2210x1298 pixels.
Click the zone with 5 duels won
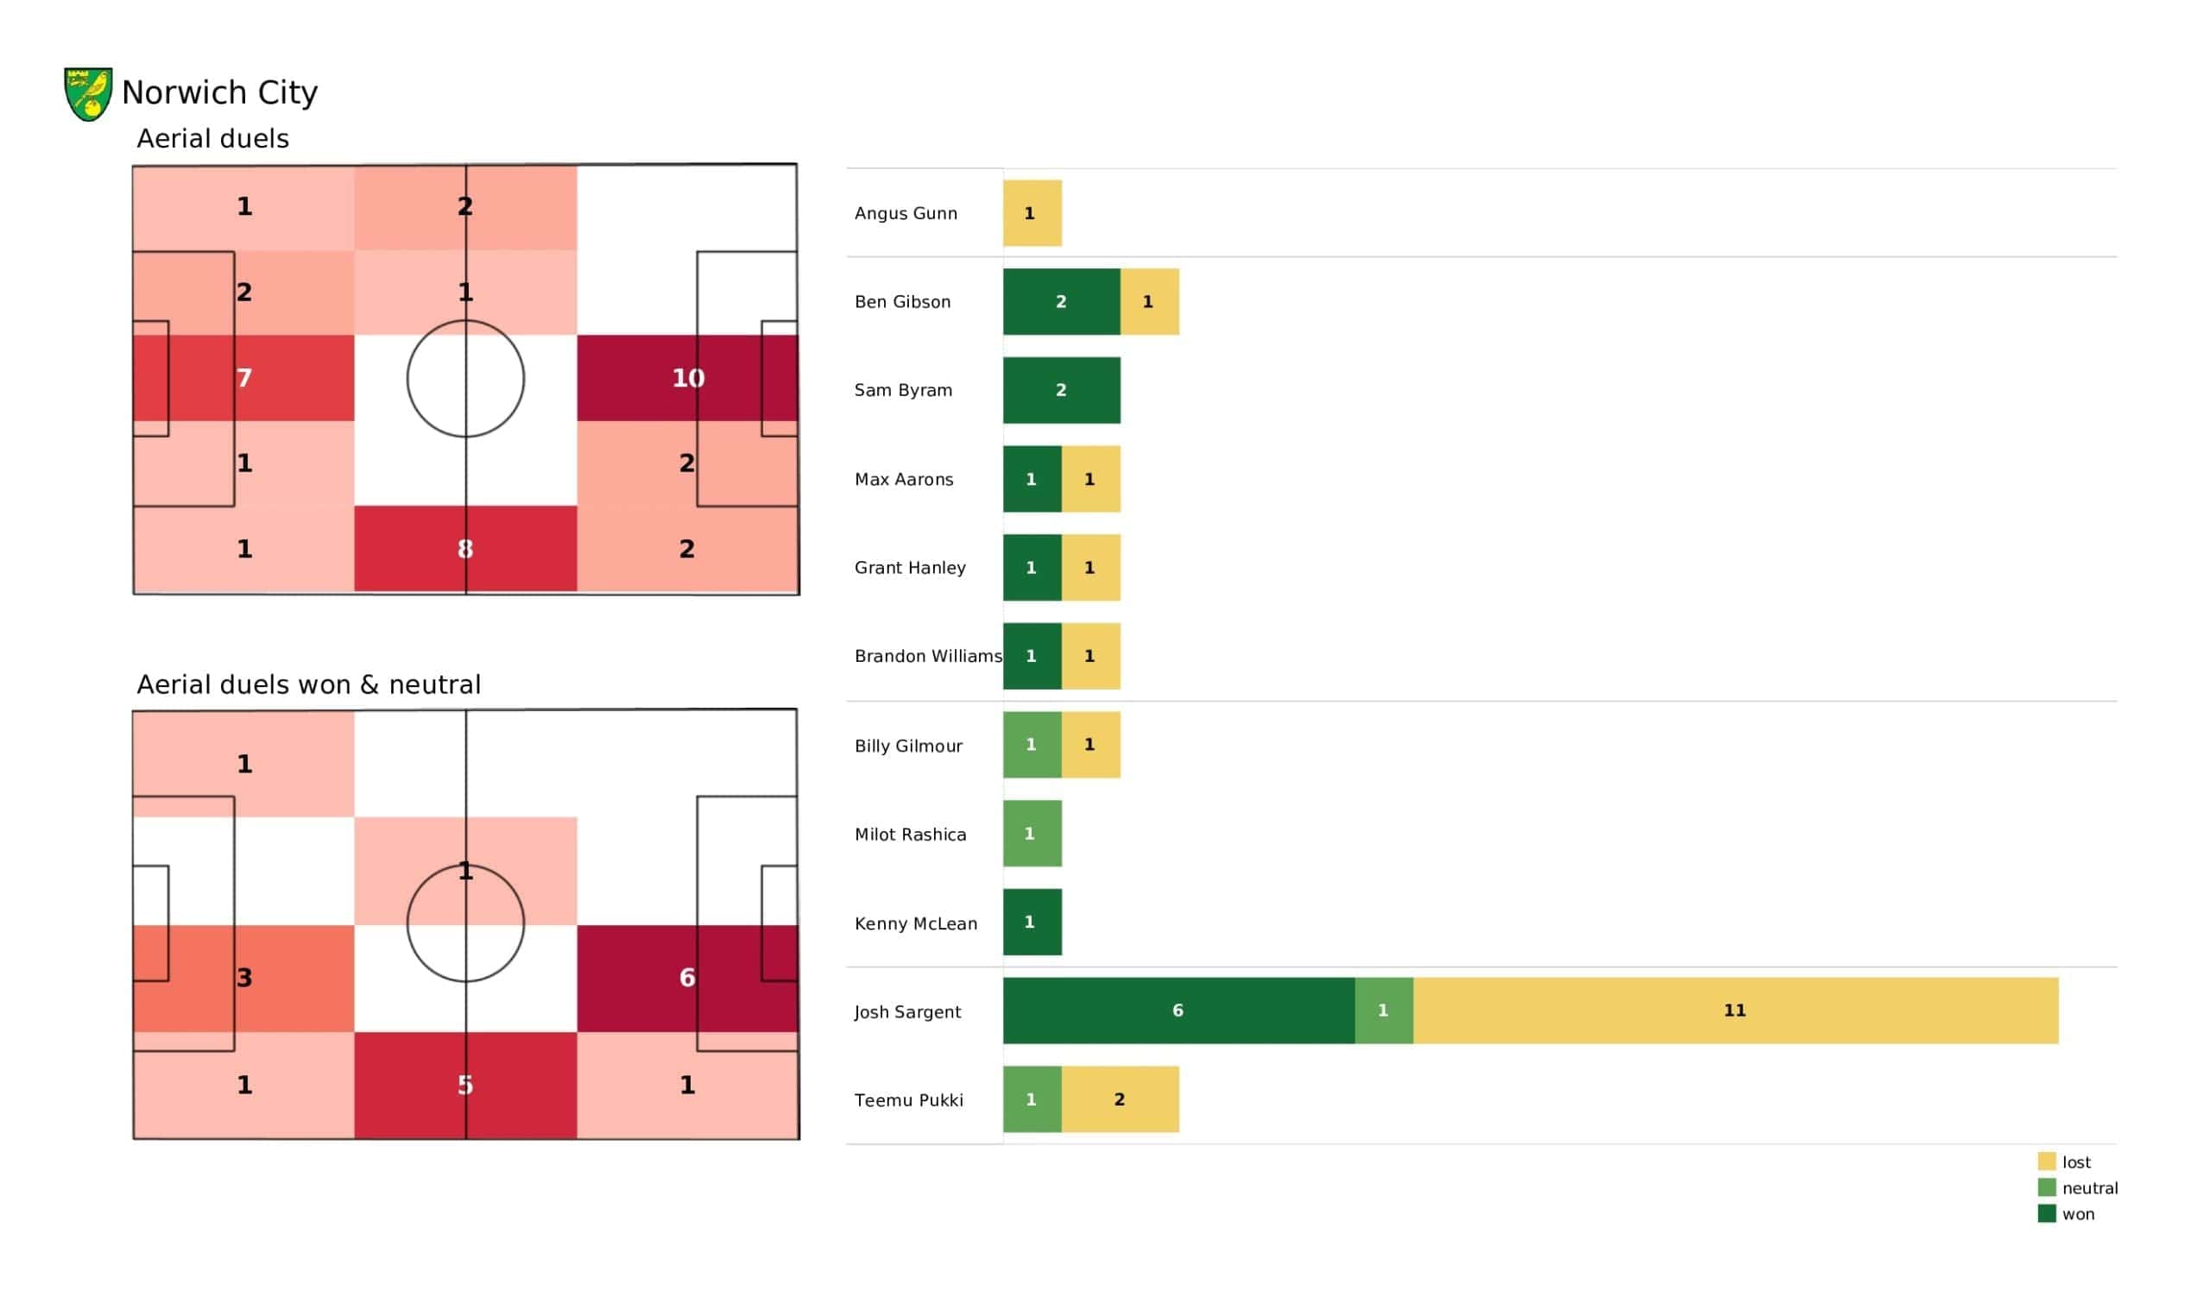(x=464, y=1086)
